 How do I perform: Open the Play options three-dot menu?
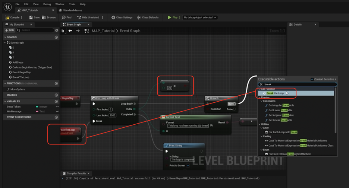pyautogui.click(x=180, y=17)
